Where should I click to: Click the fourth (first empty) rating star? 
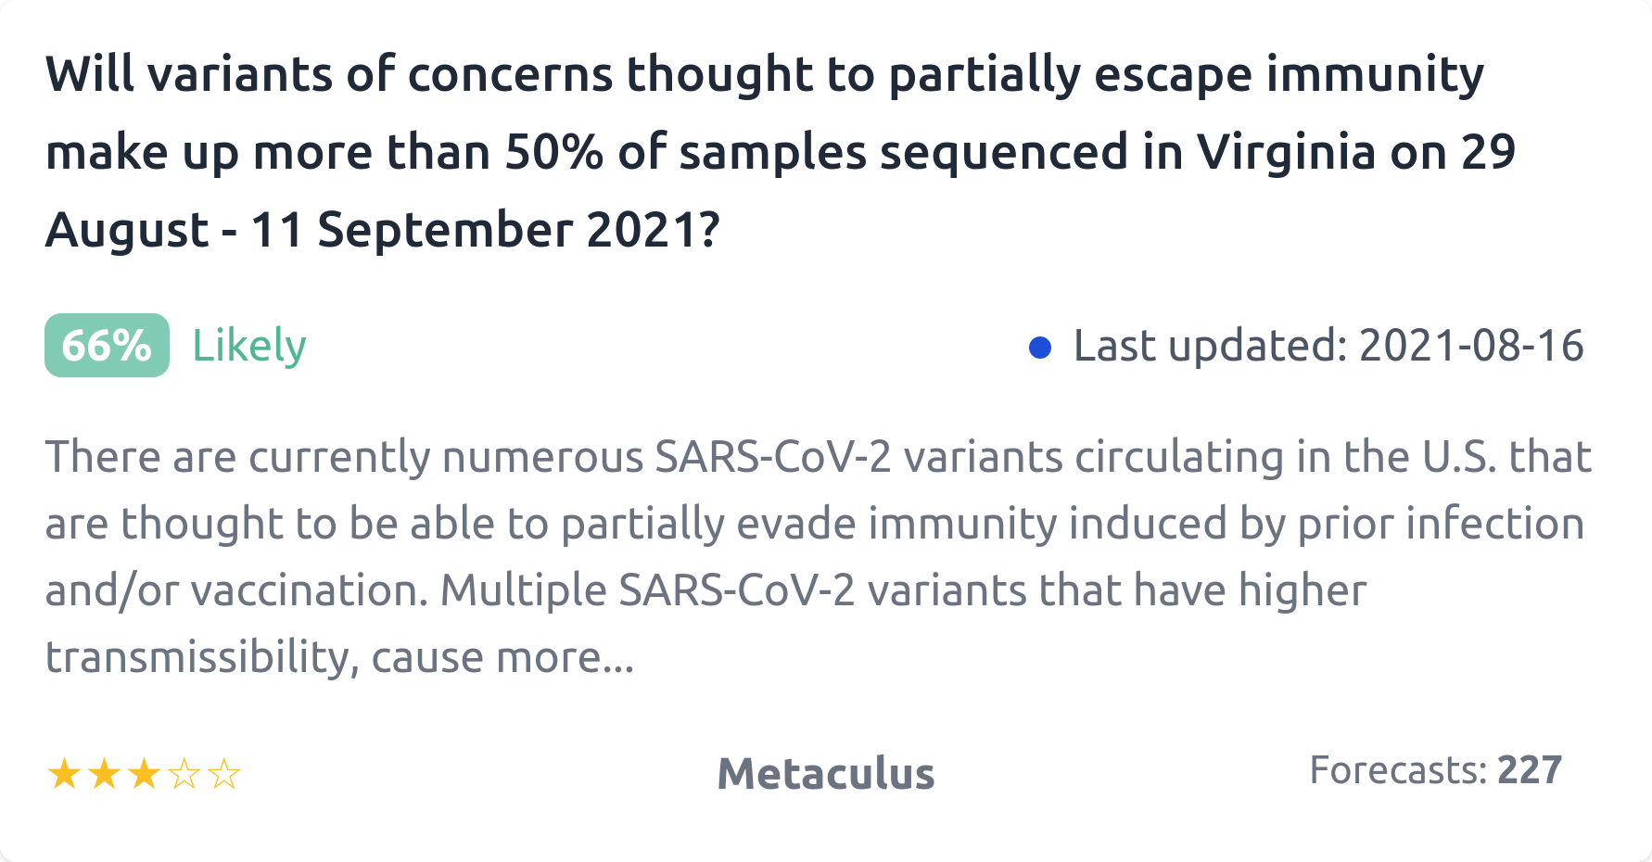[x=184, y=773]
